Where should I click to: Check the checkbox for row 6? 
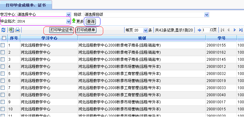coord(3,81)
